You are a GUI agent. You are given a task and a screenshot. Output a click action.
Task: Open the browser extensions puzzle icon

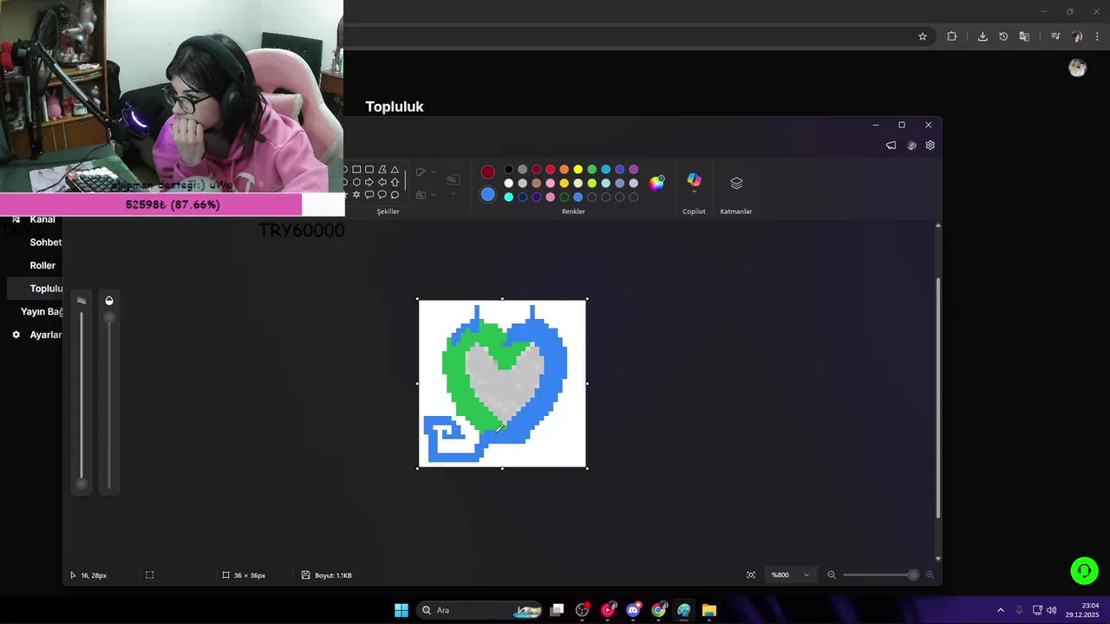tap(952, 36)
